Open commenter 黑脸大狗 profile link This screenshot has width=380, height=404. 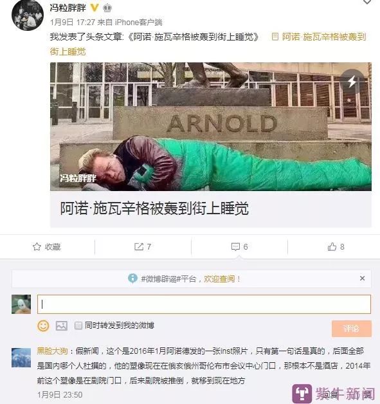52,351
